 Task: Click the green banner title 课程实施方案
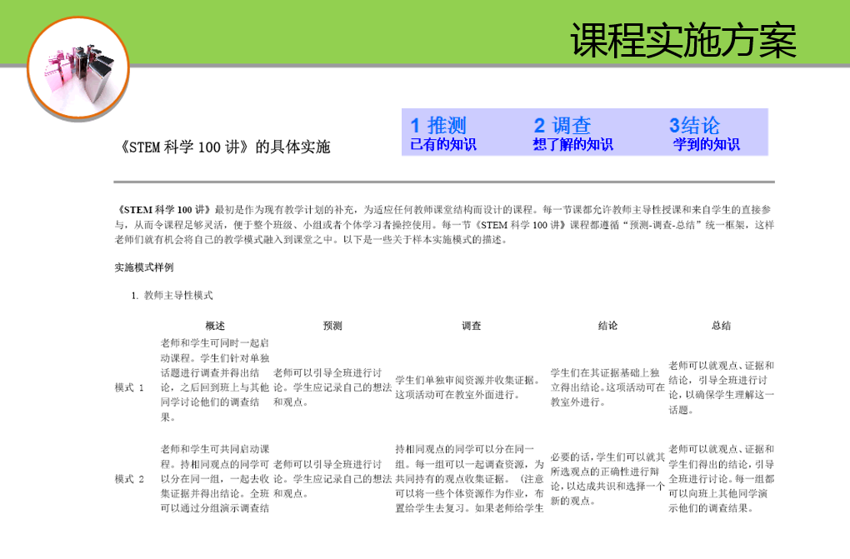(683, 41)
